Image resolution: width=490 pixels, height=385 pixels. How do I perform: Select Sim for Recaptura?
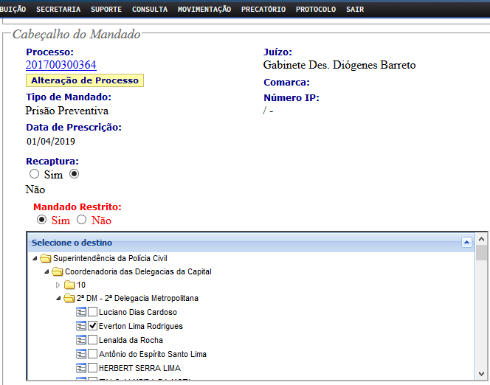34,174
